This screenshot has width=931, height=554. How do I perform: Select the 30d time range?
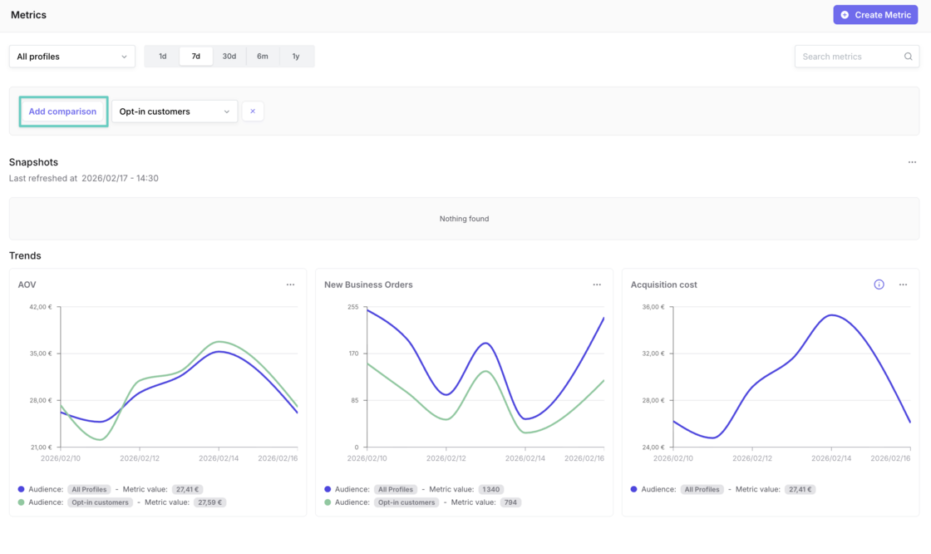229,57
